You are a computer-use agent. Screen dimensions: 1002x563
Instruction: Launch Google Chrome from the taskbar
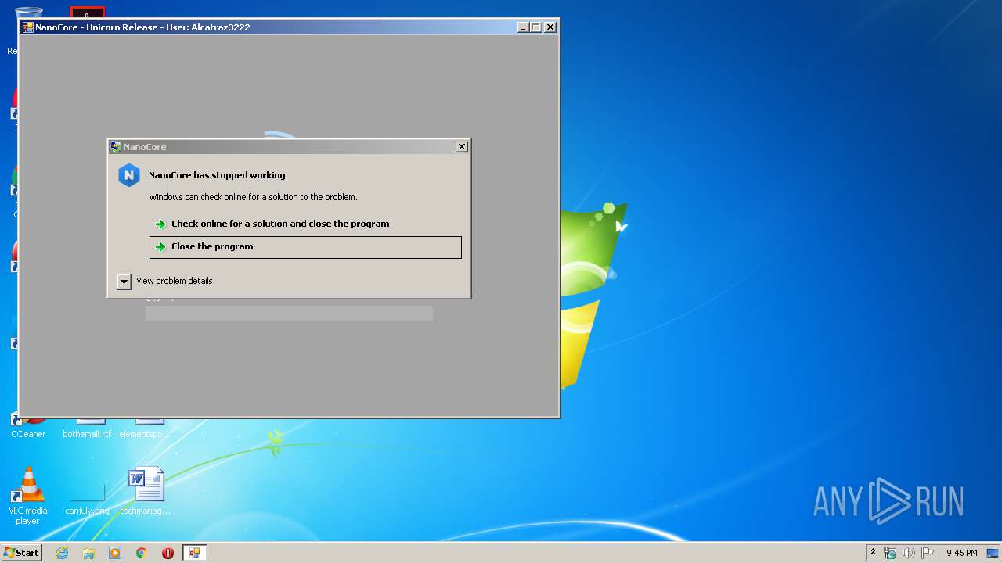[142, 553]
